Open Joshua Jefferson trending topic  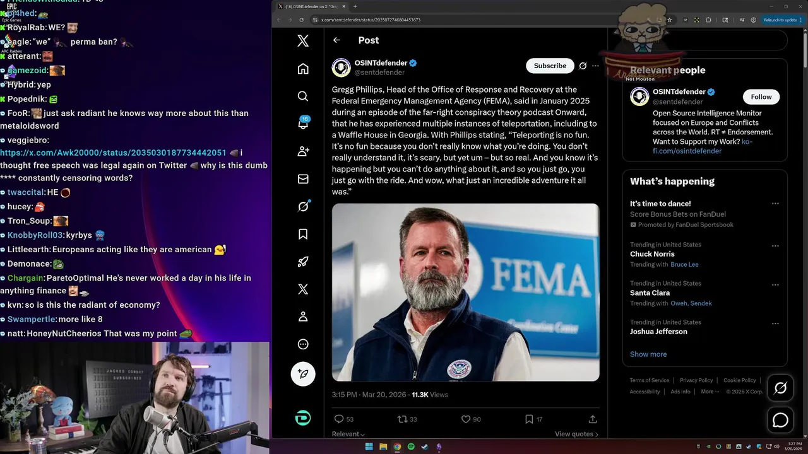tap(658, 332)
